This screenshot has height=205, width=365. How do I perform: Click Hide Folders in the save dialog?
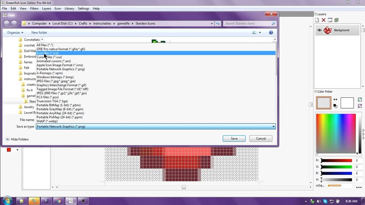17,139
